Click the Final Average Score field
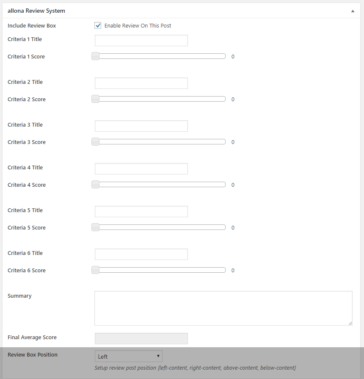The image size is (364, 379). pos(141,338)
